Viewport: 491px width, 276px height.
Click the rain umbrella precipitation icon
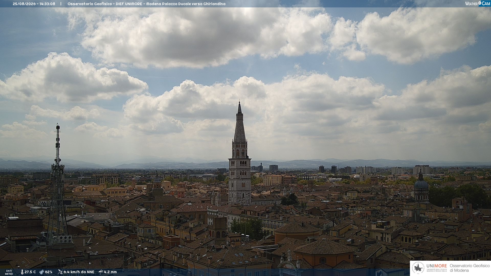pyautogui.click(x=101, y=272)
